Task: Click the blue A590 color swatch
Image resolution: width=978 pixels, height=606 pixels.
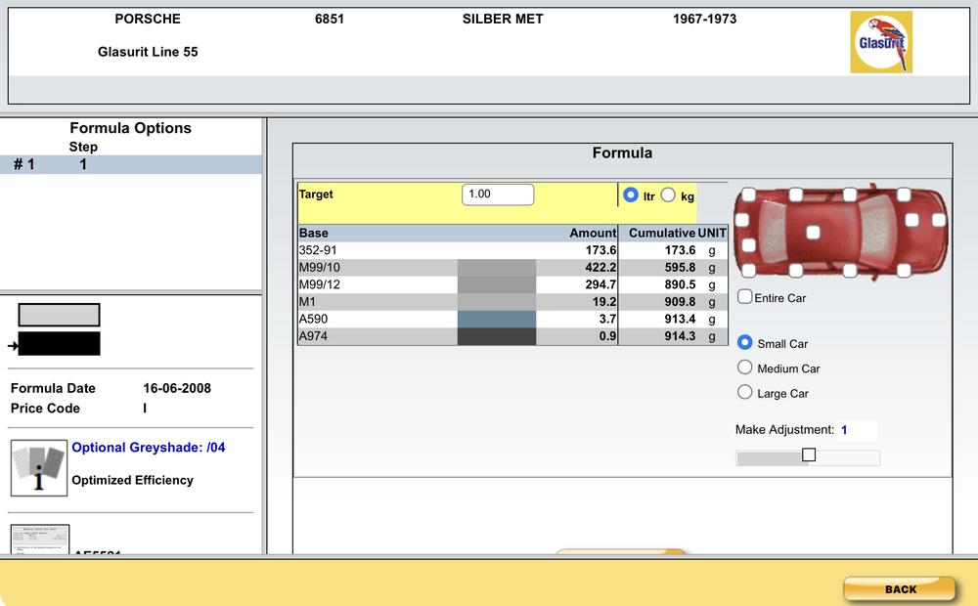Action: tap(497, 320)
